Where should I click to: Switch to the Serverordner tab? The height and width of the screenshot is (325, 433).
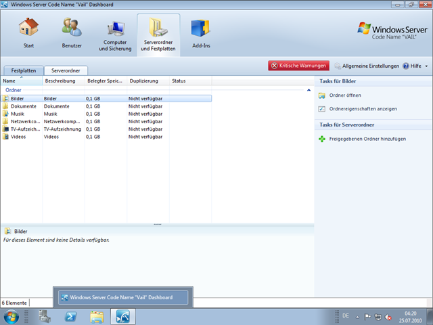tap(66, 70)
